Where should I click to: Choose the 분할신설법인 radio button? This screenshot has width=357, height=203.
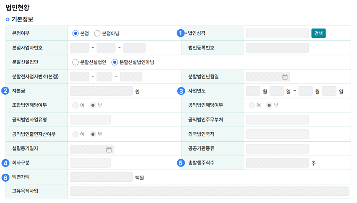(x=75, y=62)
